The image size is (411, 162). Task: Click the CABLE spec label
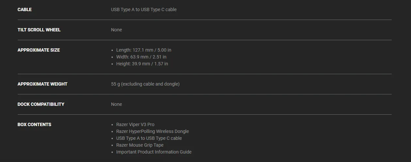click(x=25, y=9)
